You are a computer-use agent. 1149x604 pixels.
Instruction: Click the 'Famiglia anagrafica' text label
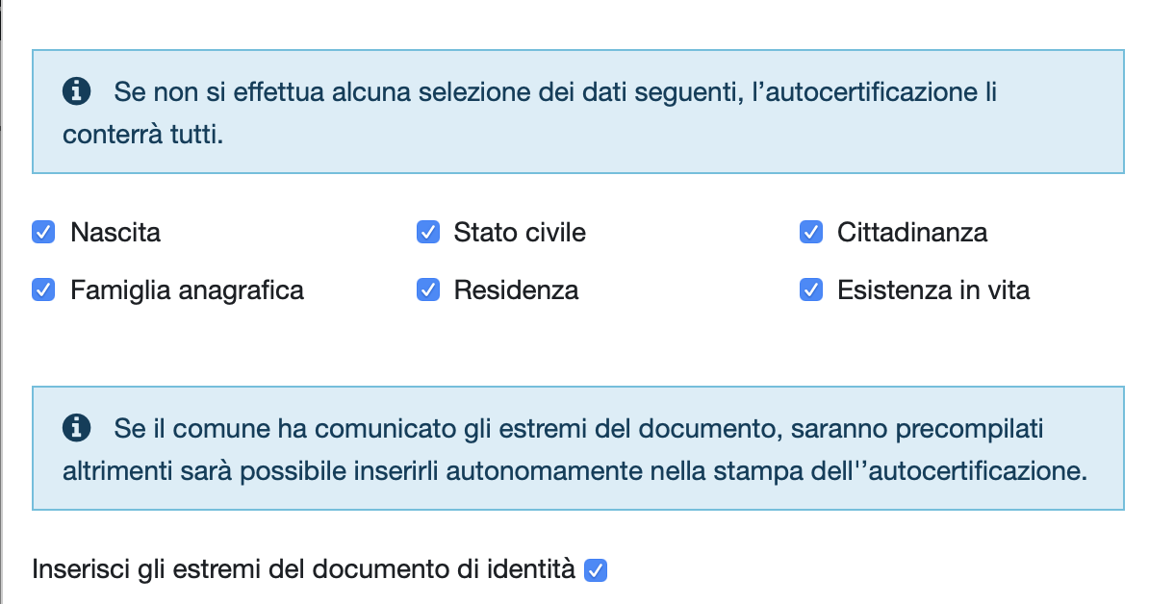point(187,290)
